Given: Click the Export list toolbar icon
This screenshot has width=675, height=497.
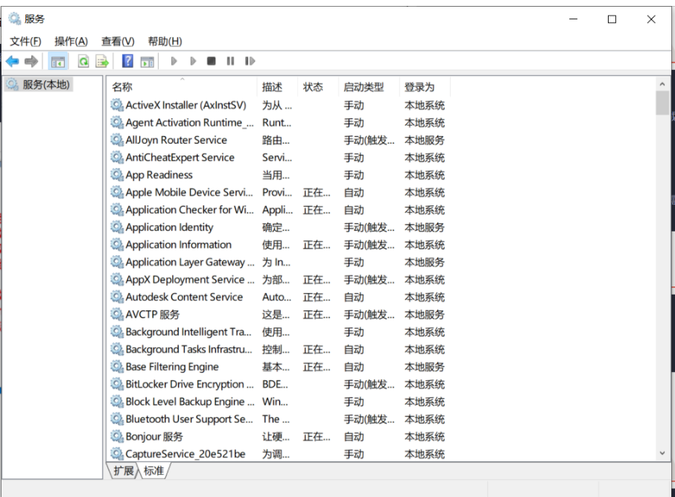Looking at the screenshot, I should (102, 62).
